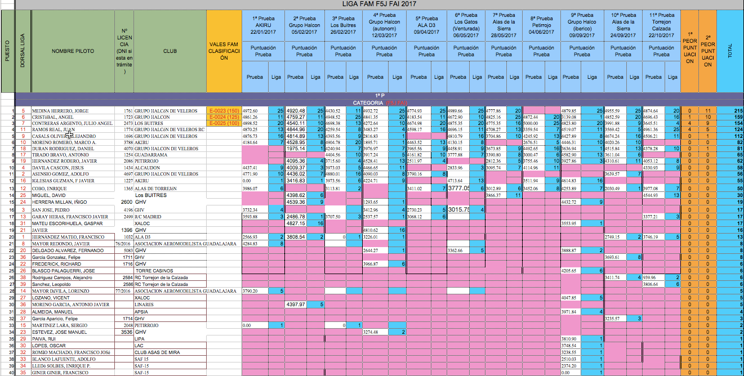
Task: Click the '6ª Prueba Los Gatos' event header
Action: pos(465,24)
